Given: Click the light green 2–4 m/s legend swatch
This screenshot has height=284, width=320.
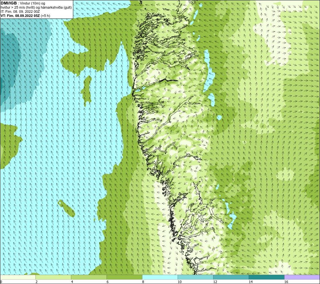Looking at the screenshot, I should click(x=53, y=277).
